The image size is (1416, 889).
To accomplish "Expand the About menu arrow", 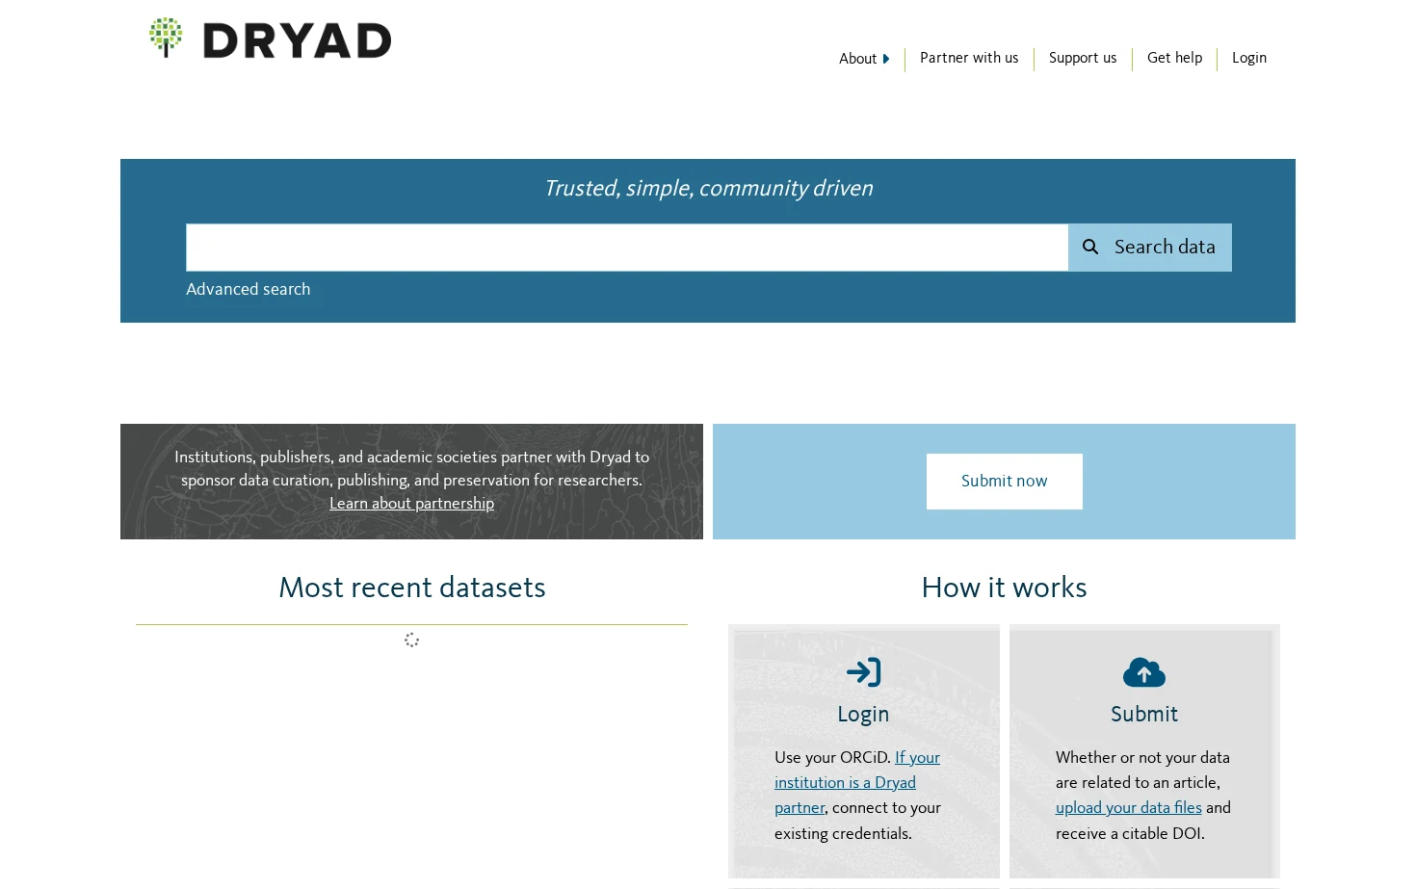I will click(x=886, y=59).
